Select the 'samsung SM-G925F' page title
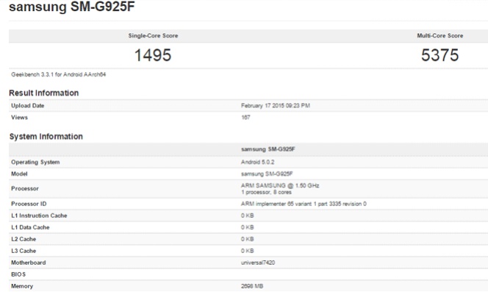Viewport: 488px width, 292px height. [72, 7]
